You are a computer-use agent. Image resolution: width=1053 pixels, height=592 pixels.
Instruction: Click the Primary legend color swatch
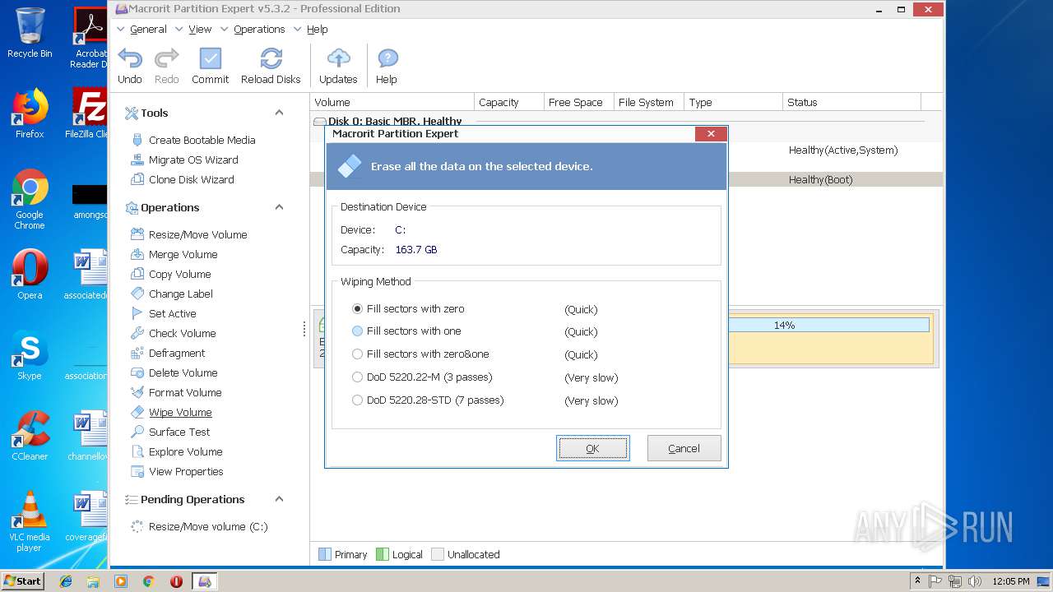tap(324, 554)
